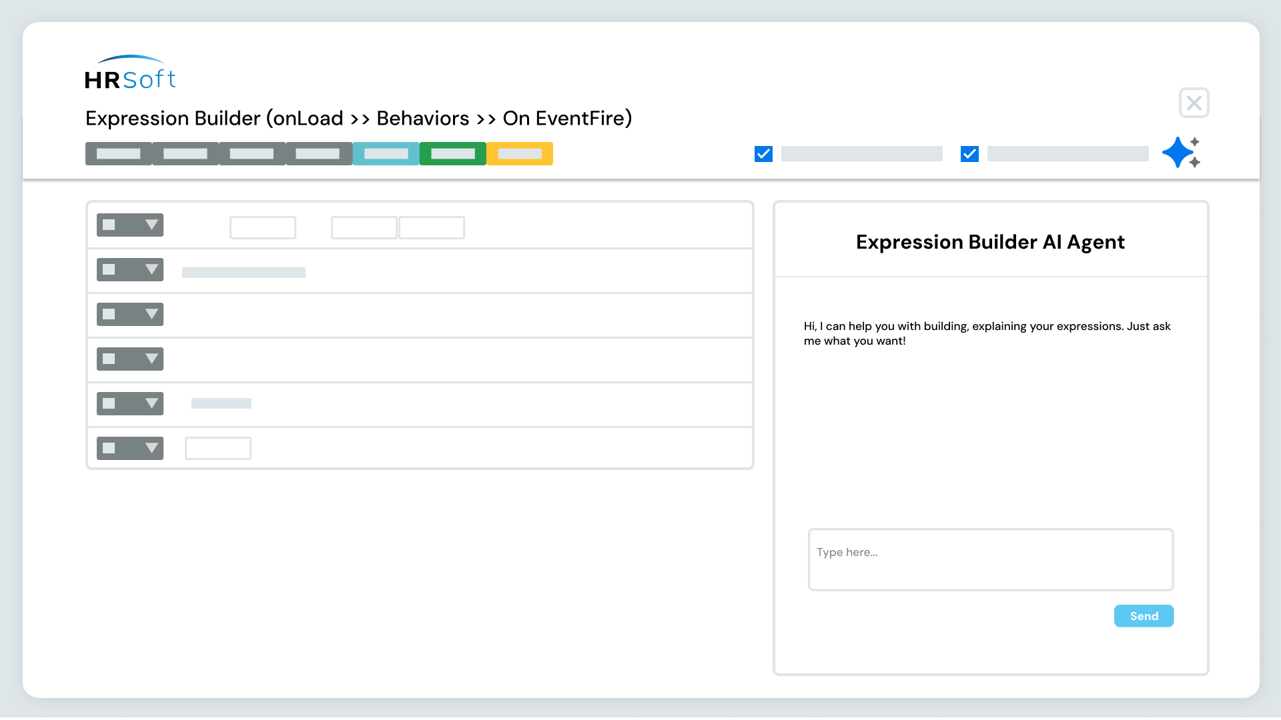Click the square icon in third row
Viewport: 1281px width, 720px height.
pos(109,315)
